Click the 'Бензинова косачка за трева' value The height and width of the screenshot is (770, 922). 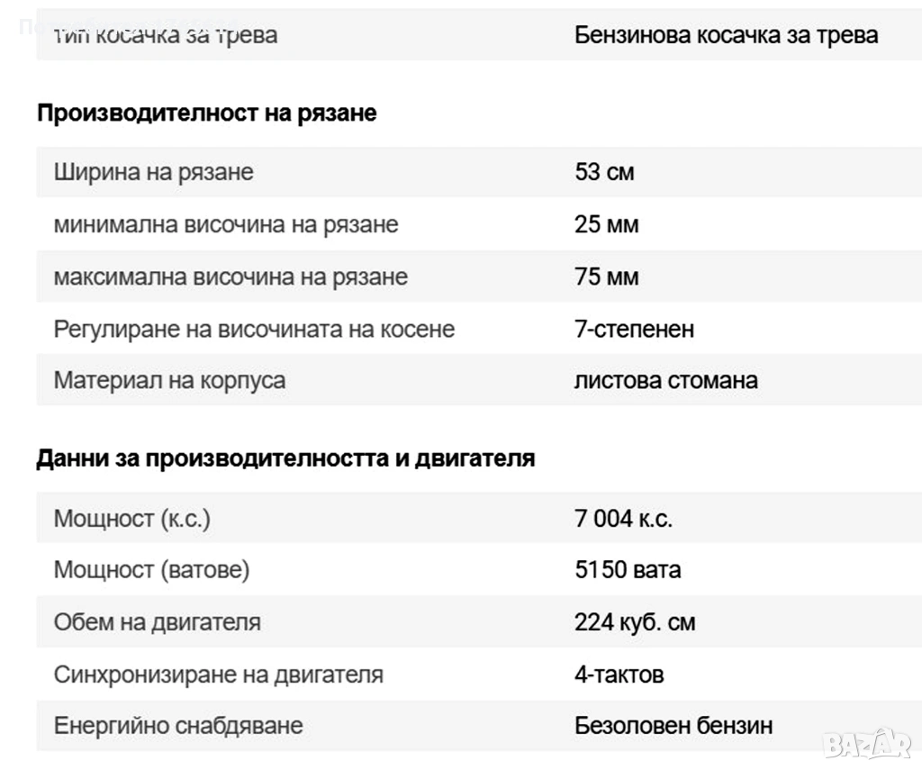pyautogui.click(x=726, y=36)
